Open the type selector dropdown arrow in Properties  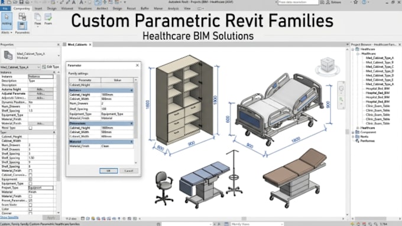click(59, 55)
